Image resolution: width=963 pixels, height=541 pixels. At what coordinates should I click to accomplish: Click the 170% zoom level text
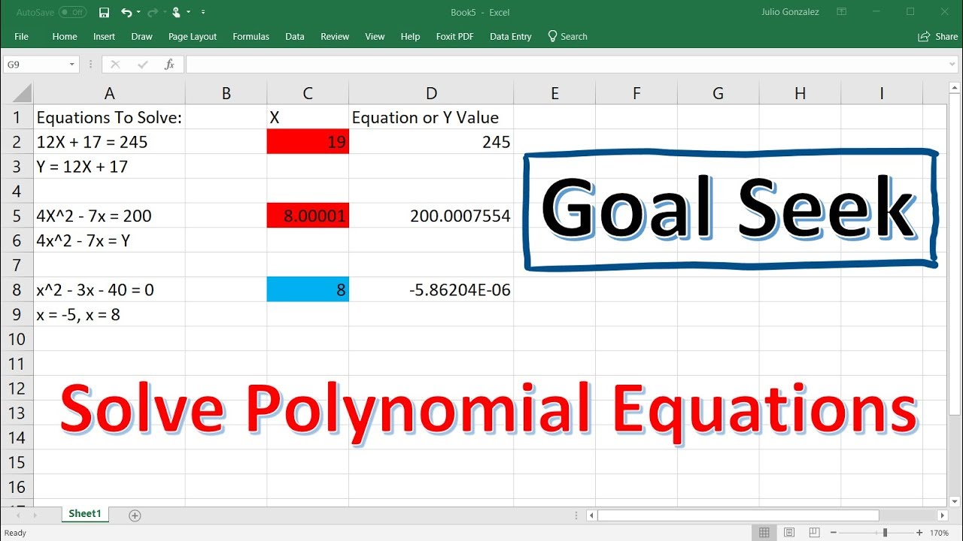[939, 533]
